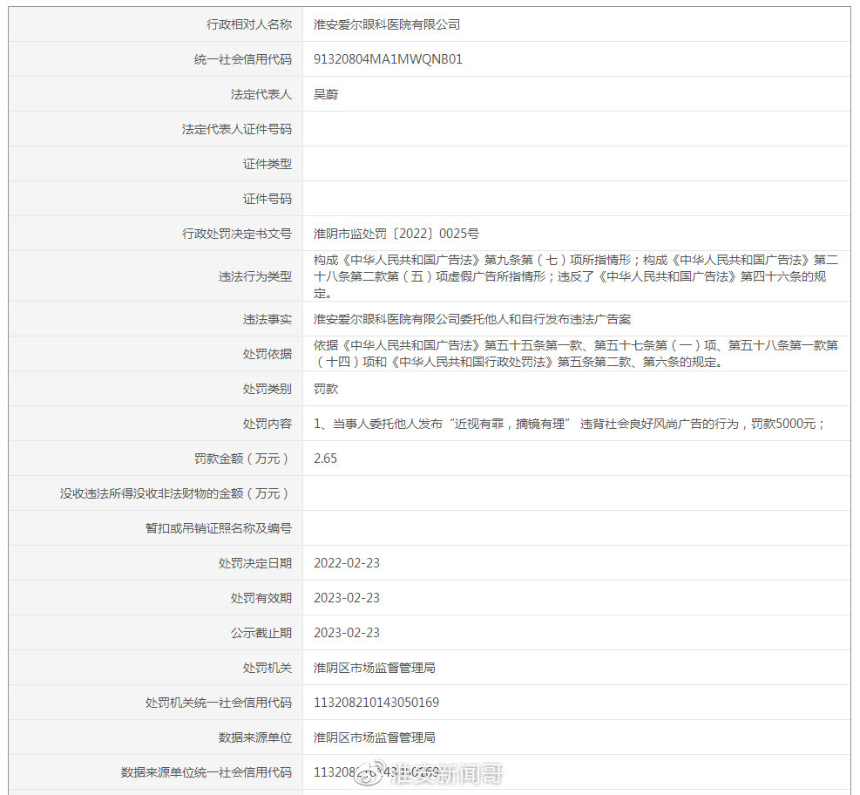Click the label 证件类型
Viewport: 860px width, 795px height.
click(x=267, y=164)
